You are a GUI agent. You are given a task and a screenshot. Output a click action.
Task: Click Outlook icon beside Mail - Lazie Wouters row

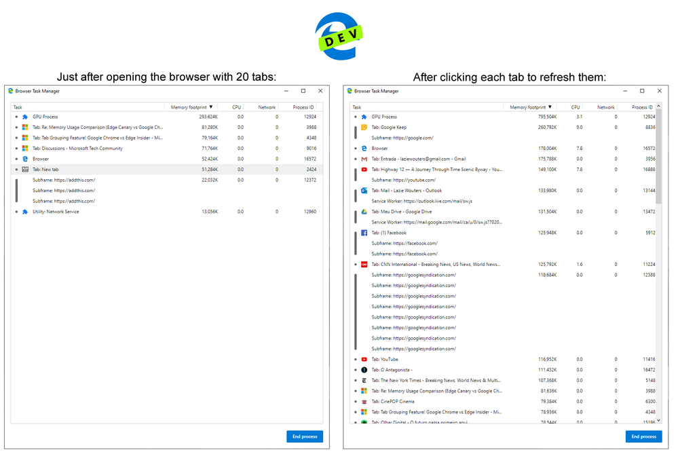tap(364, 190)
